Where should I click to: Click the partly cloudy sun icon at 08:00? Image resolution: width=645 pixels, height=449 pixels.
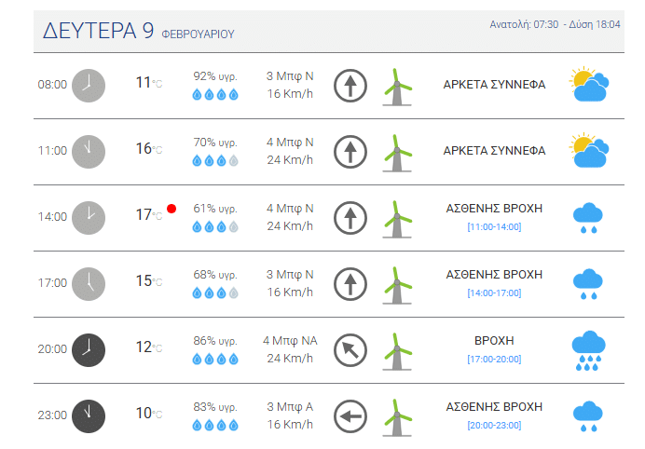click(589, 85)
